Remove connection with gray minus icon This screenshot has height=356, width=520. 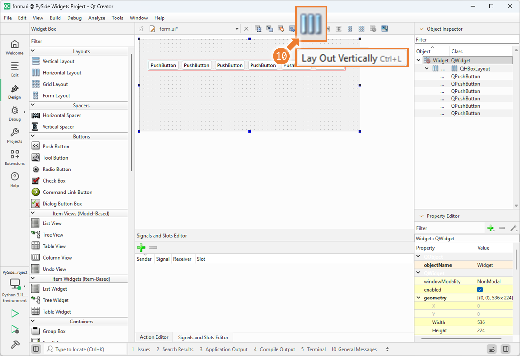153,247
